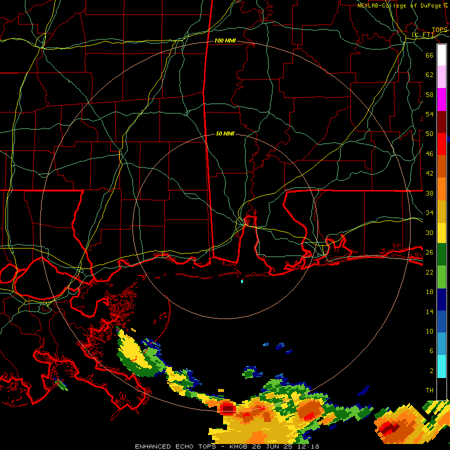
Task: Click the 50 value on the legend scale
Action: point(429,134)
